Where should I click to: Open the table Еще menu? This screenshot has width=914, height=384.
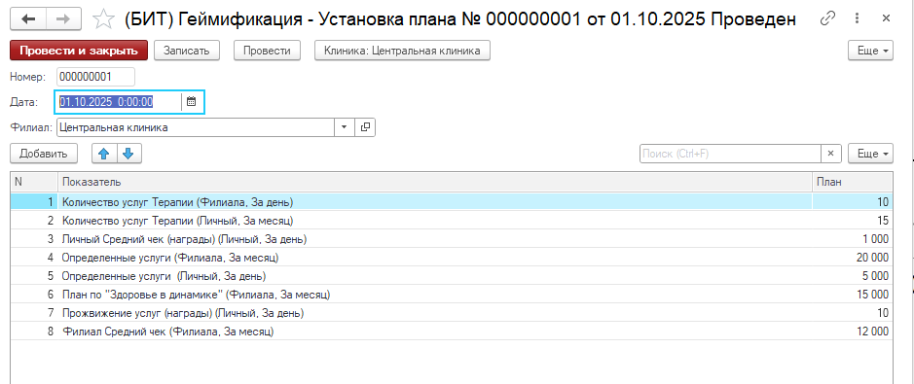(870, 154)
